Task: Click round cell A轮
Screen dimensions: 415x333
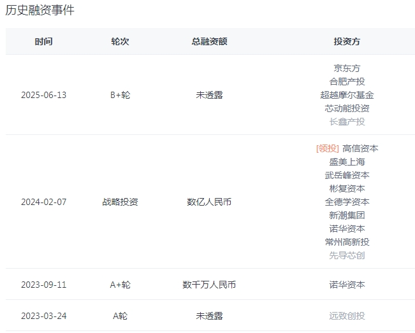Action: pos(120,316)
